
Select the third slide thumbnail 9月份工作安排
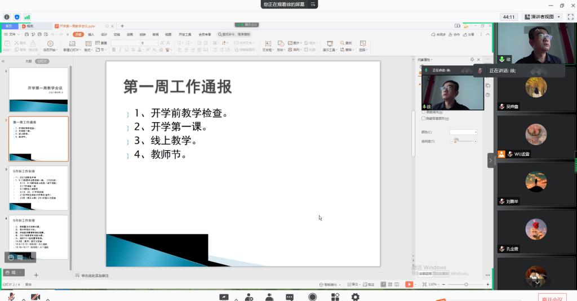(38, 188)
